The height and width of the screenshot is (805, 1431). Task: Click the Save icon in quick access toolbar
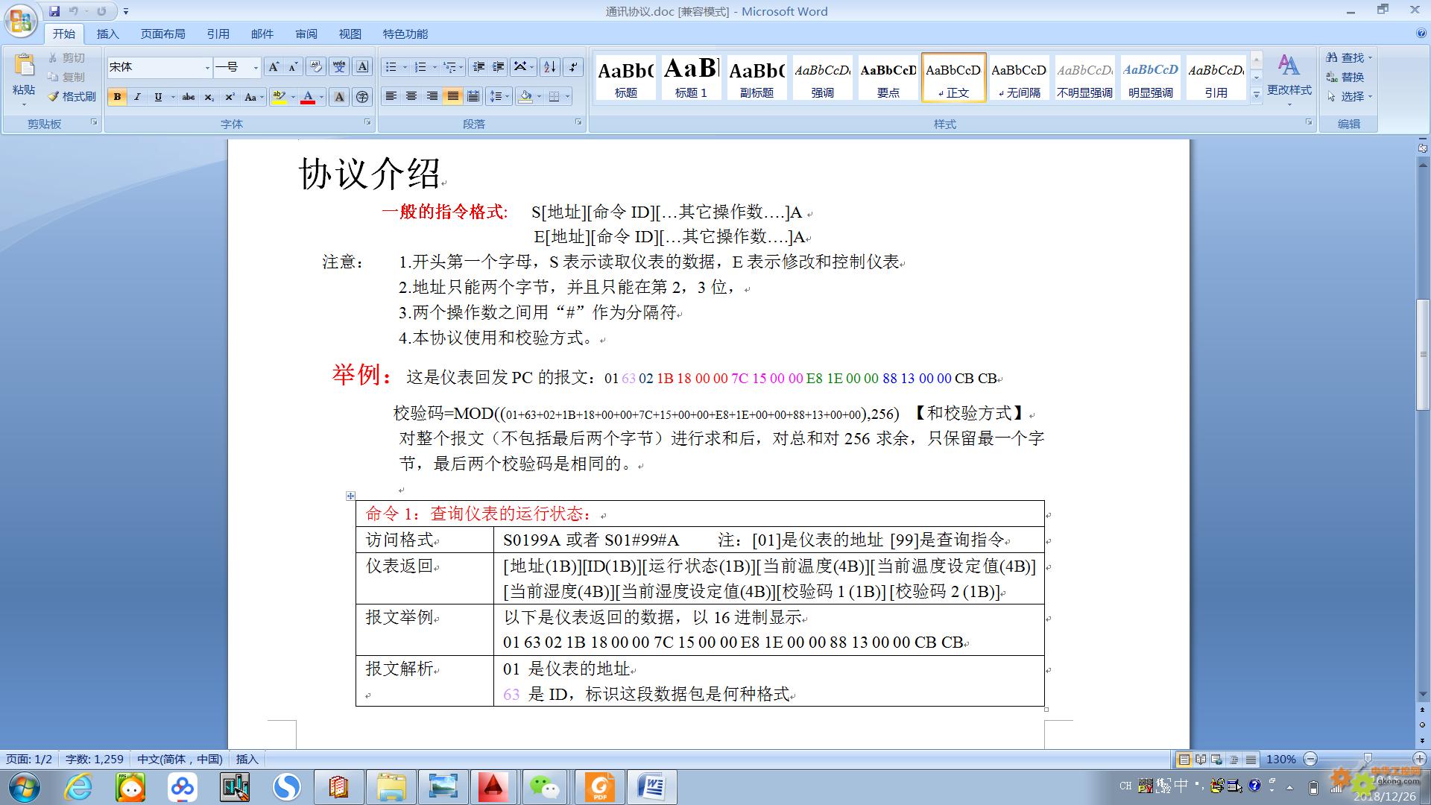54,11
